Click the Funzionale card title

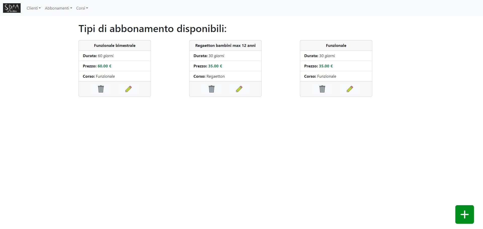pyautogui.click(x=336, y=45)
